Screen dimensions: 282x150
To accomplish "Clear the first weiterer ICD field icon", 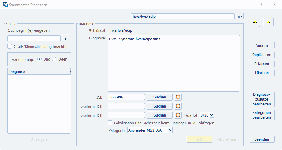I will tap(178, 106).
